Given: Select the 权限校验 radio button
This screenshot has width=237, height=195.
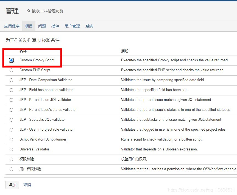Looking at the screenshot, I should (11, 159).
